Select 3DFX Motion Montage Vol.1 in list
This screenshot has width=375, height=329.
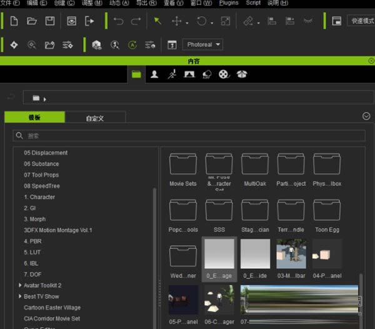coord(58,230)
